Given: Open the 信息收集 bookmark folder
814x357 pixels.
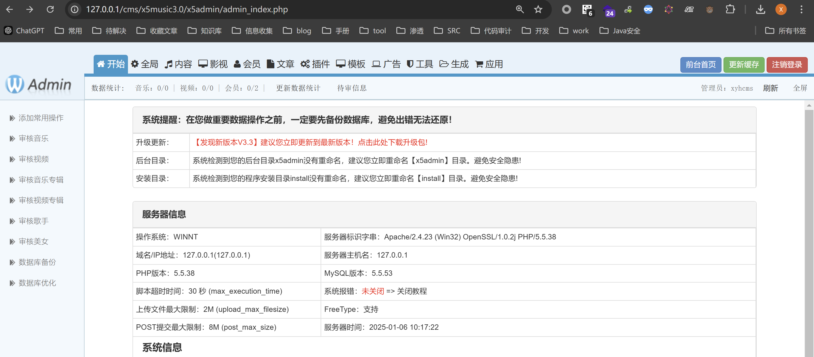Looking at the screenshot, I should click(252, 31).
